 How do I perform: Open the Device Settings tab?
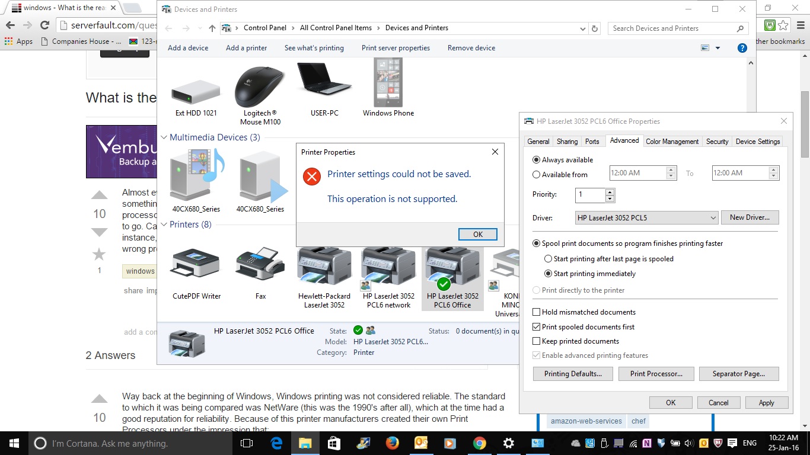tap(758, 142)
